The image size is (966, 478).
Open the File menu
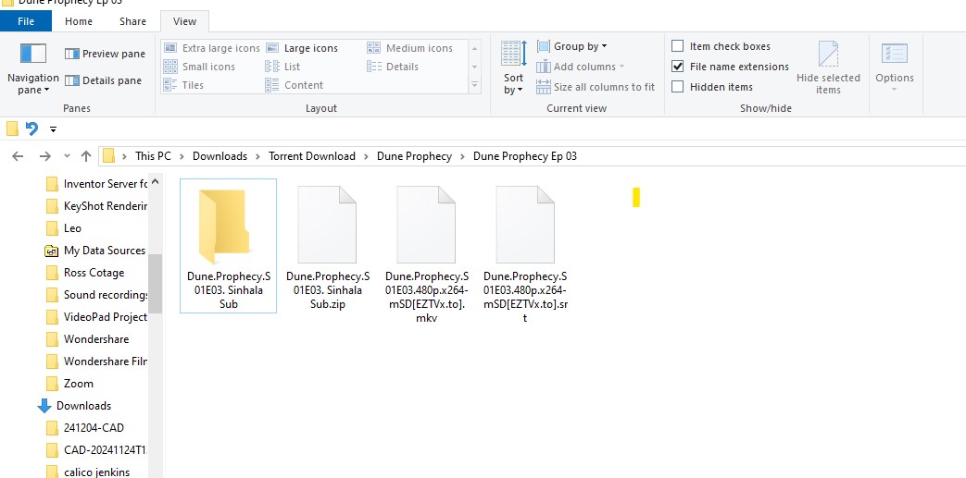click(26, 21)
